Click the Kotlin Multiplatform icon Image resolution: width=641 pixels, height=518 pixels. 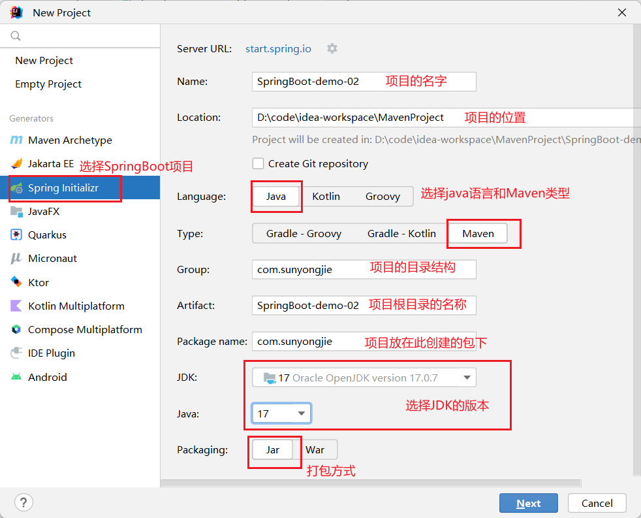16,306
